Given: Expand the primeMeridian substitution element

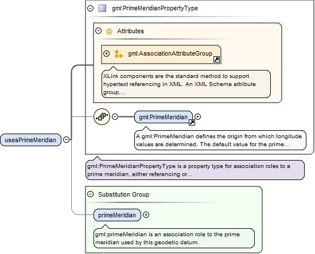Looking at the screenshot, I should pos(146,215).
